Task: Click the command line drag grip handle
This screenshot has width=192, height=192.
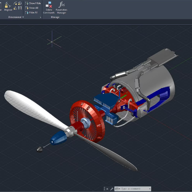Action: click(104, 189)
